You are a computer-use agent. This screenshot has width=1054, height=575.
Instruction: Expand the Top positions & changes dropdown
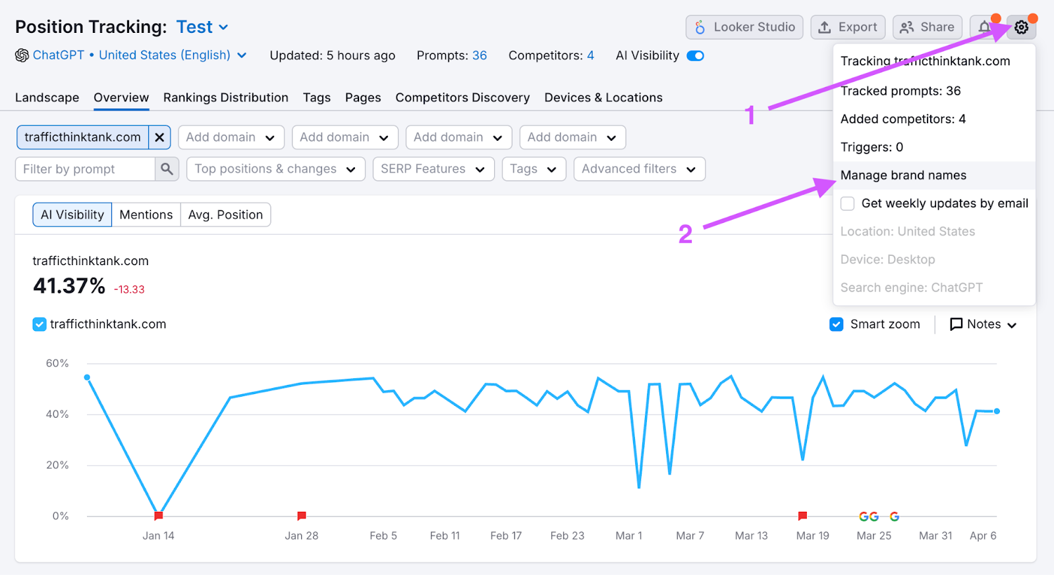pos(275,169)
